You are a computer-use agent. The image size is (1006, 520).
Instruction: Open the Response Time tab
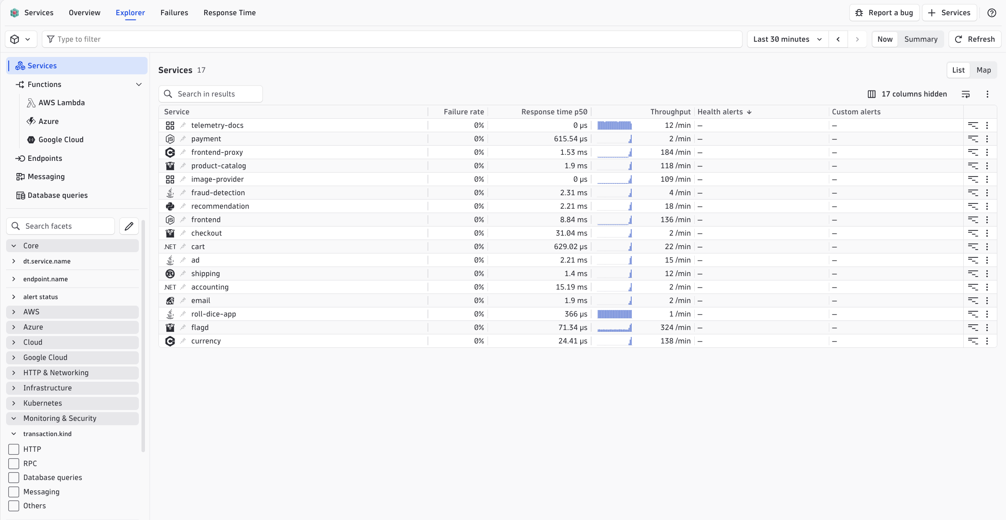[x=229, y=13]
